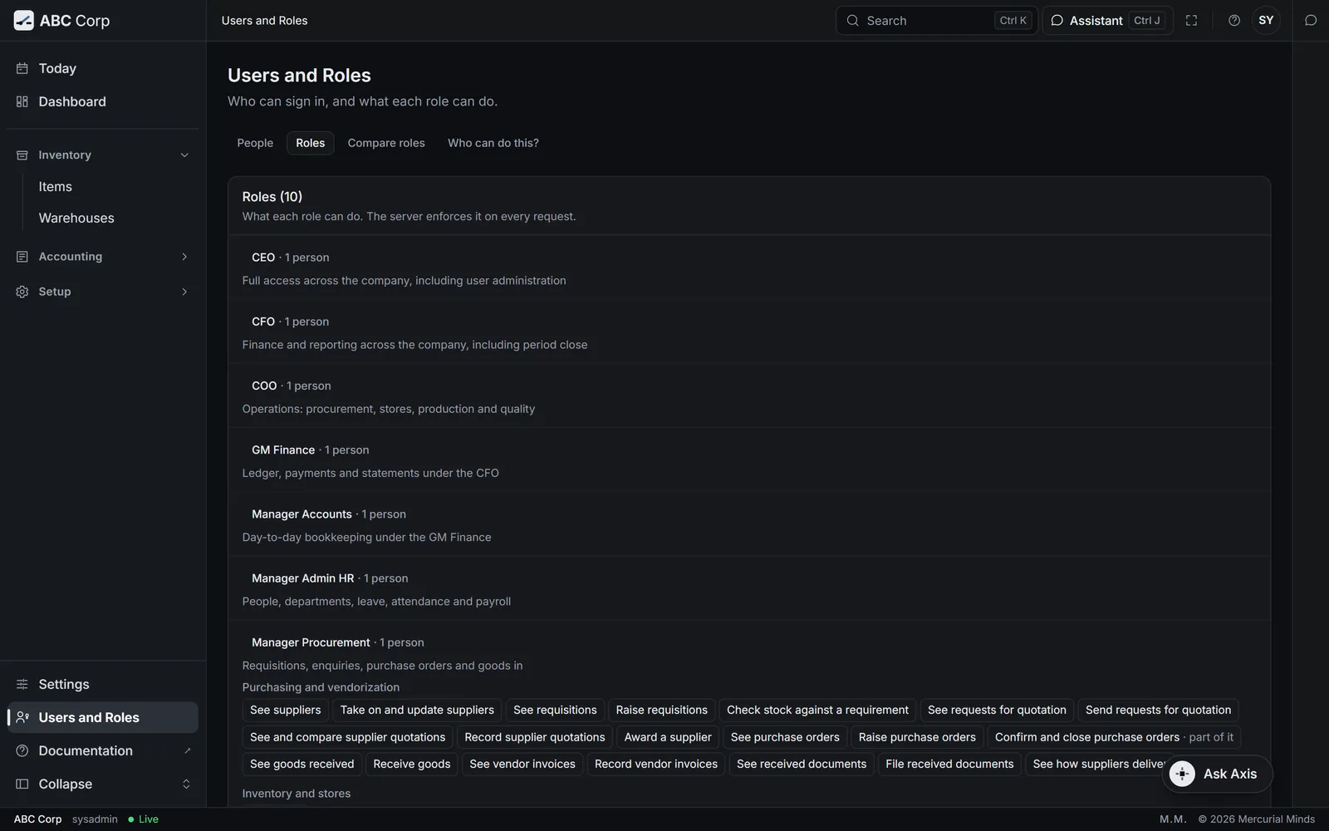Open Items under Inventory
This screenshot has height=831, width=1329.
click(x=114, y=187)
